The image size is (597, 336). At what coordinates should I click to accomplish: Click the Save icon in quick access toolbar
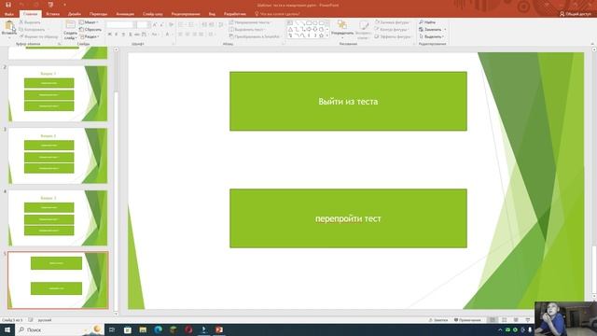point(8,5)
